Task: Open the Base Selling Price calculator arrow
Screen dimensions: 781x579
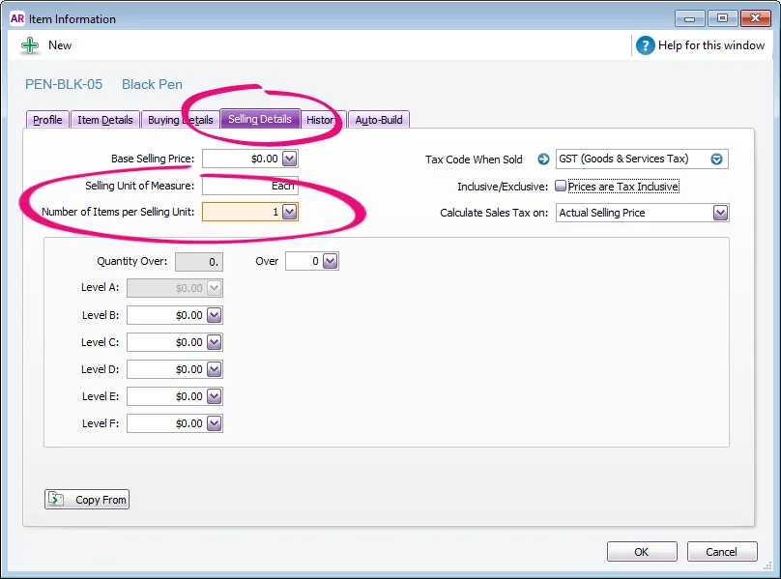Action: pyautogui.click(x=289, y=159)
